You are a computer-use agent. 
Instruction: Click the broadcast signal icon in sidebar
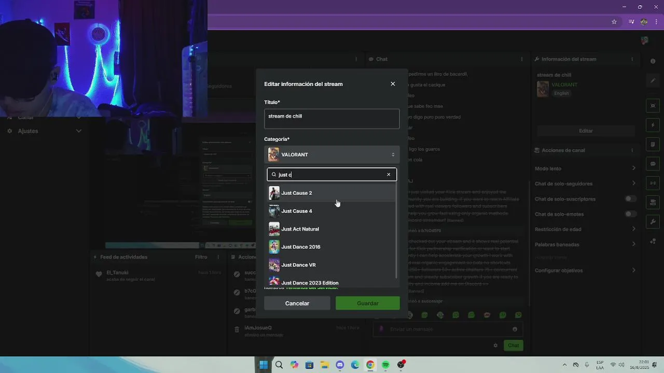(x=653, y=183)
